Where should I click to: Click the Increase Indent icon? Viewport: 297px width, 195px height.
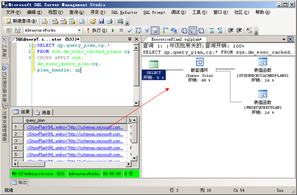pos(239,30)
